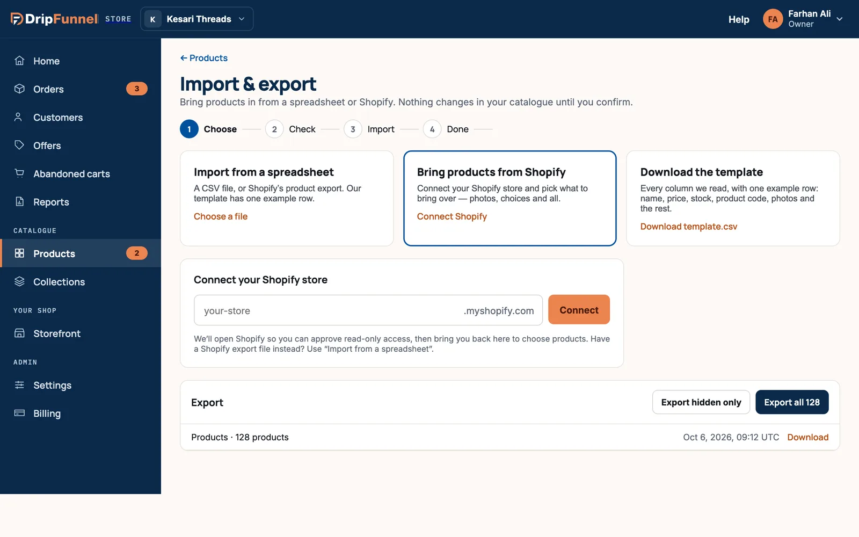Image resolution: width=859 pixels, height=537 pixels.
Task: Click the Billing card icon
Action: click(19, 413)
